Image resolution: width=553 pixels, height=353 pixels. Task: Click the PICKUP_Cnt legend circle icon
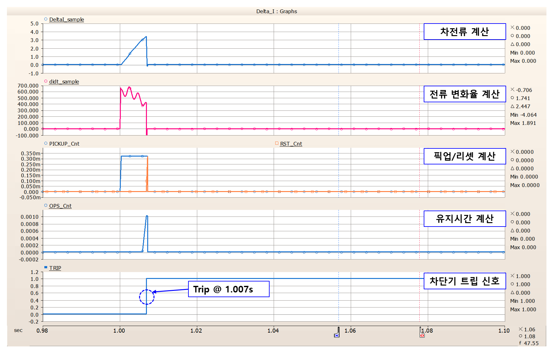coord(46,143)
